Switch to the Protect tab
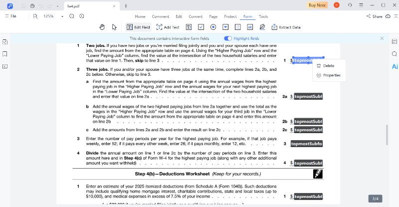This screenshot has width=399, height=207. pos(230,16)
